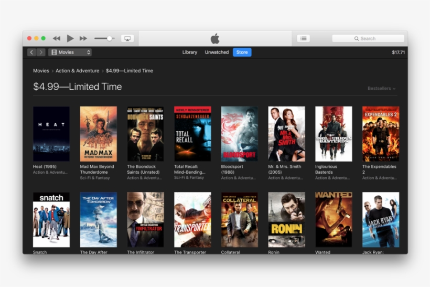Open the AirPlay output icon
430x287 pixels.
click(127, 38)
